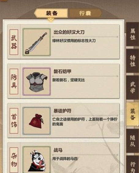Switch to the 行囊 inventory tab

click(x=85, y=13)
